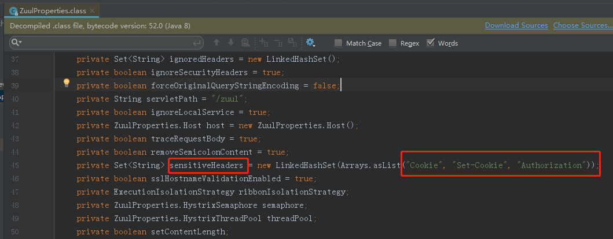Go to next occurrence with down arrow
This screenshot has height=239, width=613.
click(x=230, y=43)
